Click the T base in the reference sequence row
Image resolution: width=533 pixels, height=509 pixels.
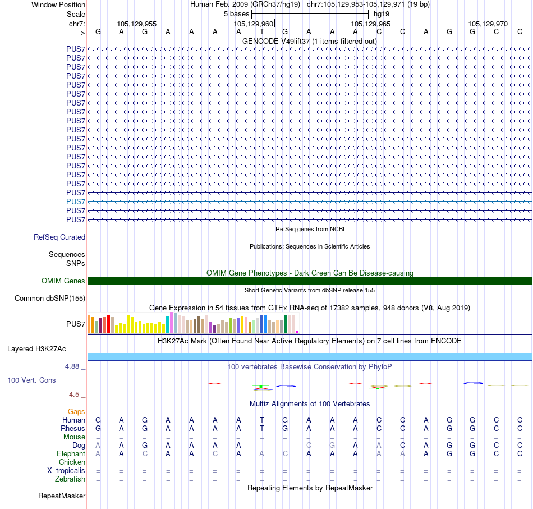pos(262,32)
